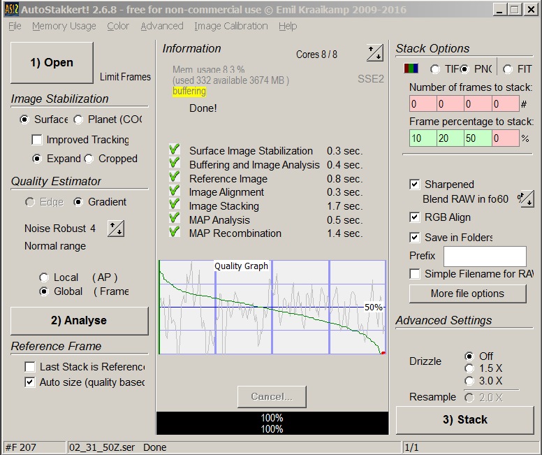Choose Local (AP) quality mode
This screenshot has height=455, width=542.
click(44, 277)
